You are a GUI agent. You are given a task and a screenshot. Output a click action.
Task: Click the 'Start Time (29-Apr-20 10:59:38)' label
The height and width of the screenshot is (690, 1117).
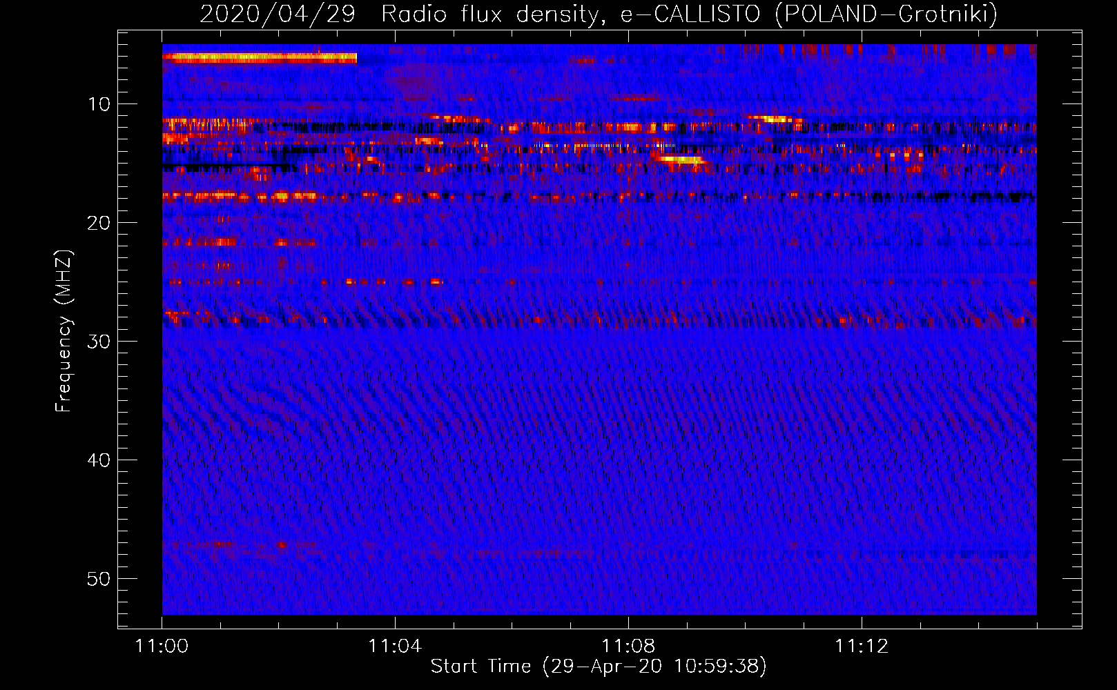point(599,667)
